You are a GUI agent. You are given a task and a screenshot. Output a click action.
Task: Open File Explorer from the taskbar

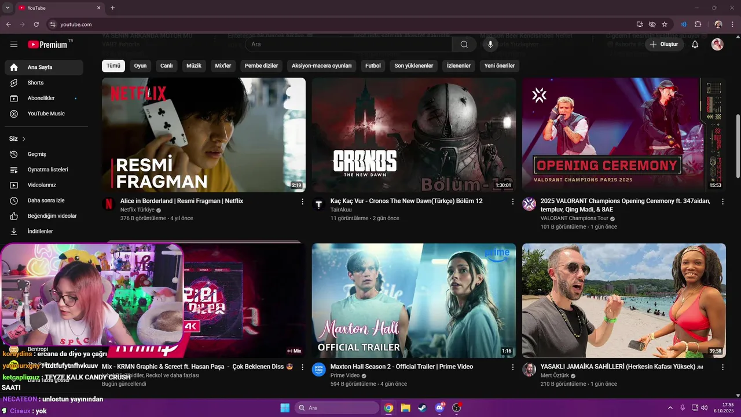(405, 408)
